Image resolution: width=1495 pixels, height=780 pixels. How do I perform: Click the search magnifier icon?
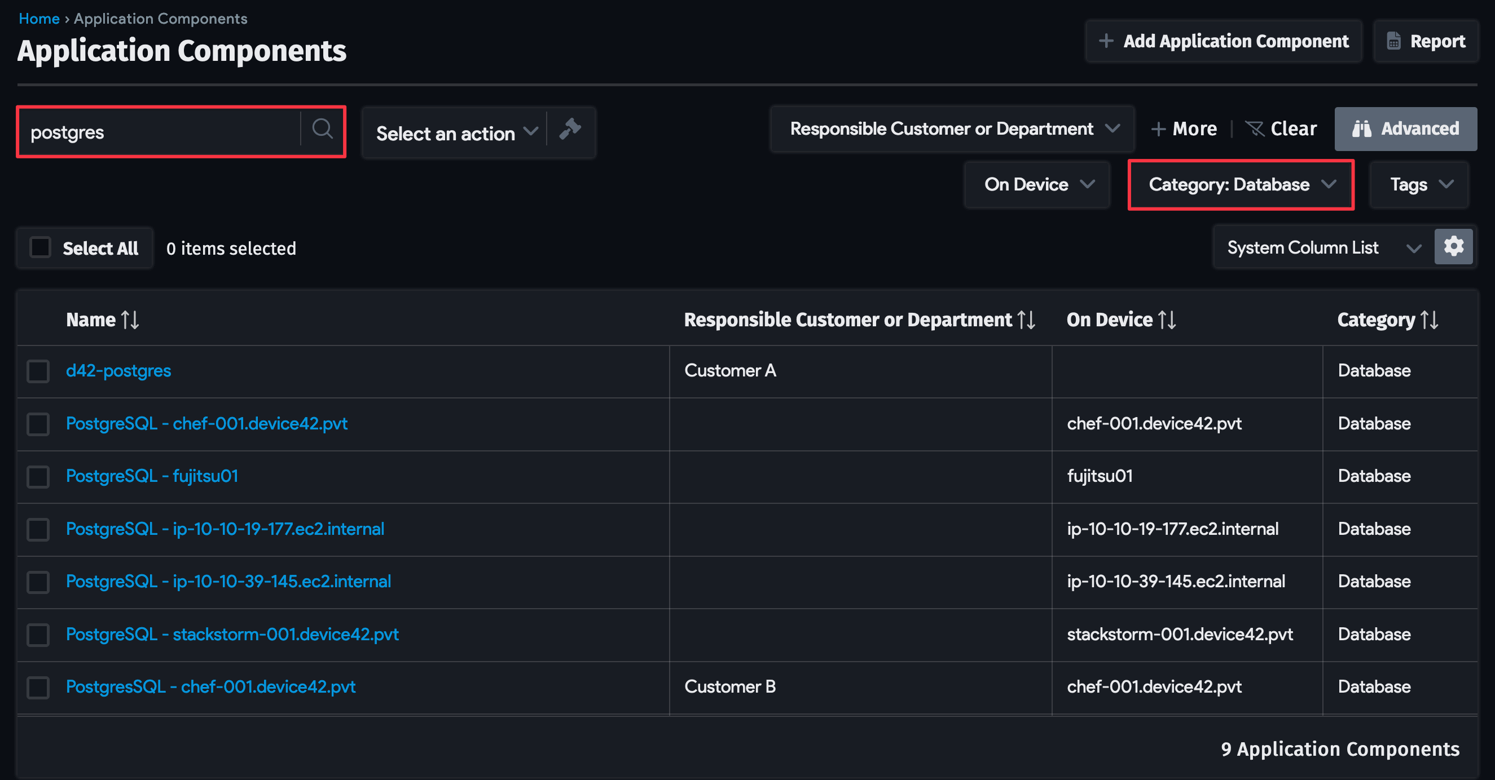pos(323,128)
